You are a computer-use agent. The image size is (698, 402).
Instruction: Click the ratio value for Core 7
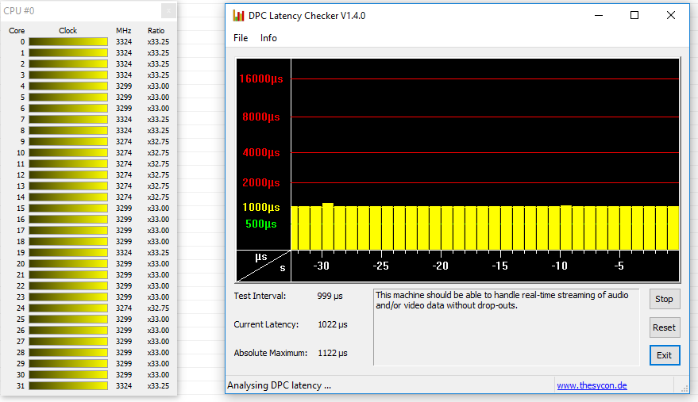[x=159, y=119]
